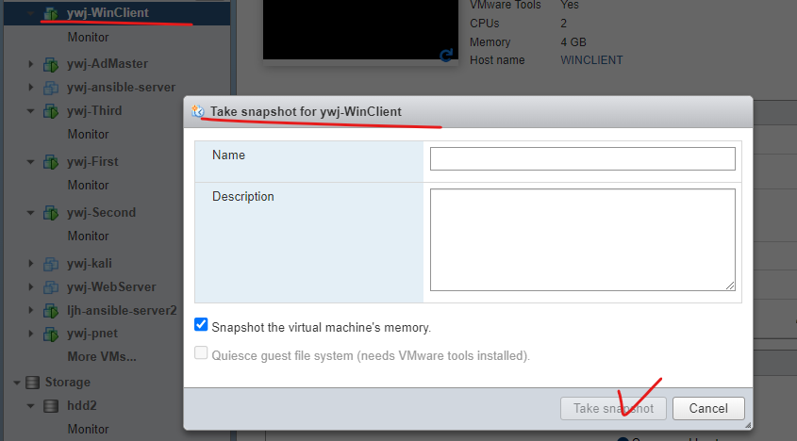Select the ywj-First tree label
This screenshot has height=441, width=797.
(x=92, y=161)
